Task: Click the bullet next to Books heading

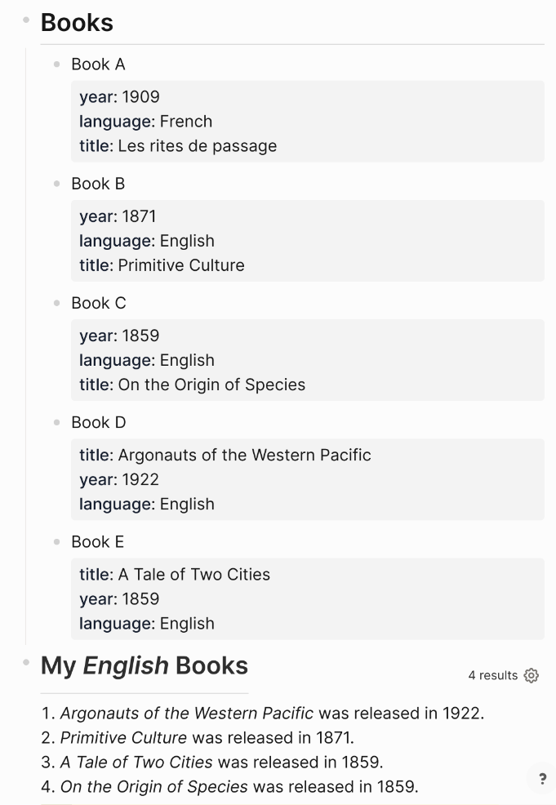Action: click(26, 20)
